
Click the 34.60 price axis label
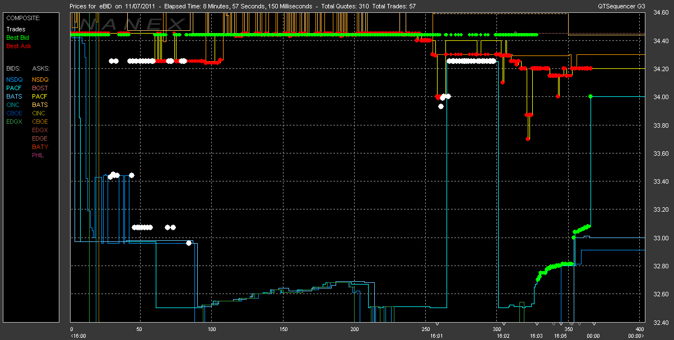[x=661, y=13]
